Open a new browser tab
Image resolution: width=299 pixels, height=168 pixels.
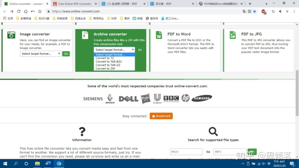click(x=250, y=4)
